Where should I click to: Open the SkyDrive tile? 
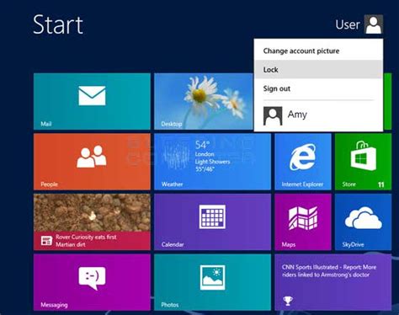363,222
